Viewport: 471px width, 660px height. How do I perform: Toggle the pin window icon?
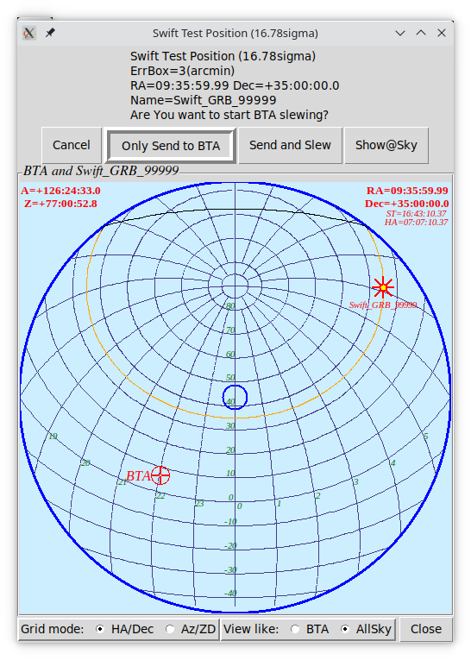(x=50, y=33)
